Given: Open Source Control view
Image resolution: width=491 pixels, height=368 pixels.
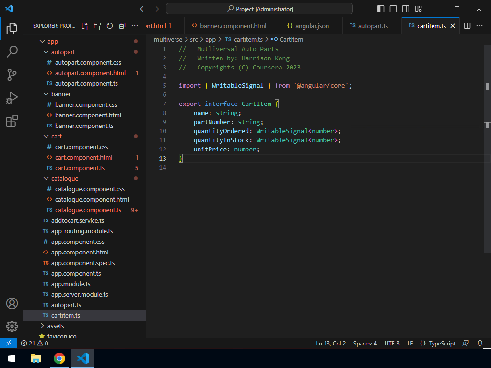Looking at the screenshot, I should pyautogui.click(x=12, y=75).
